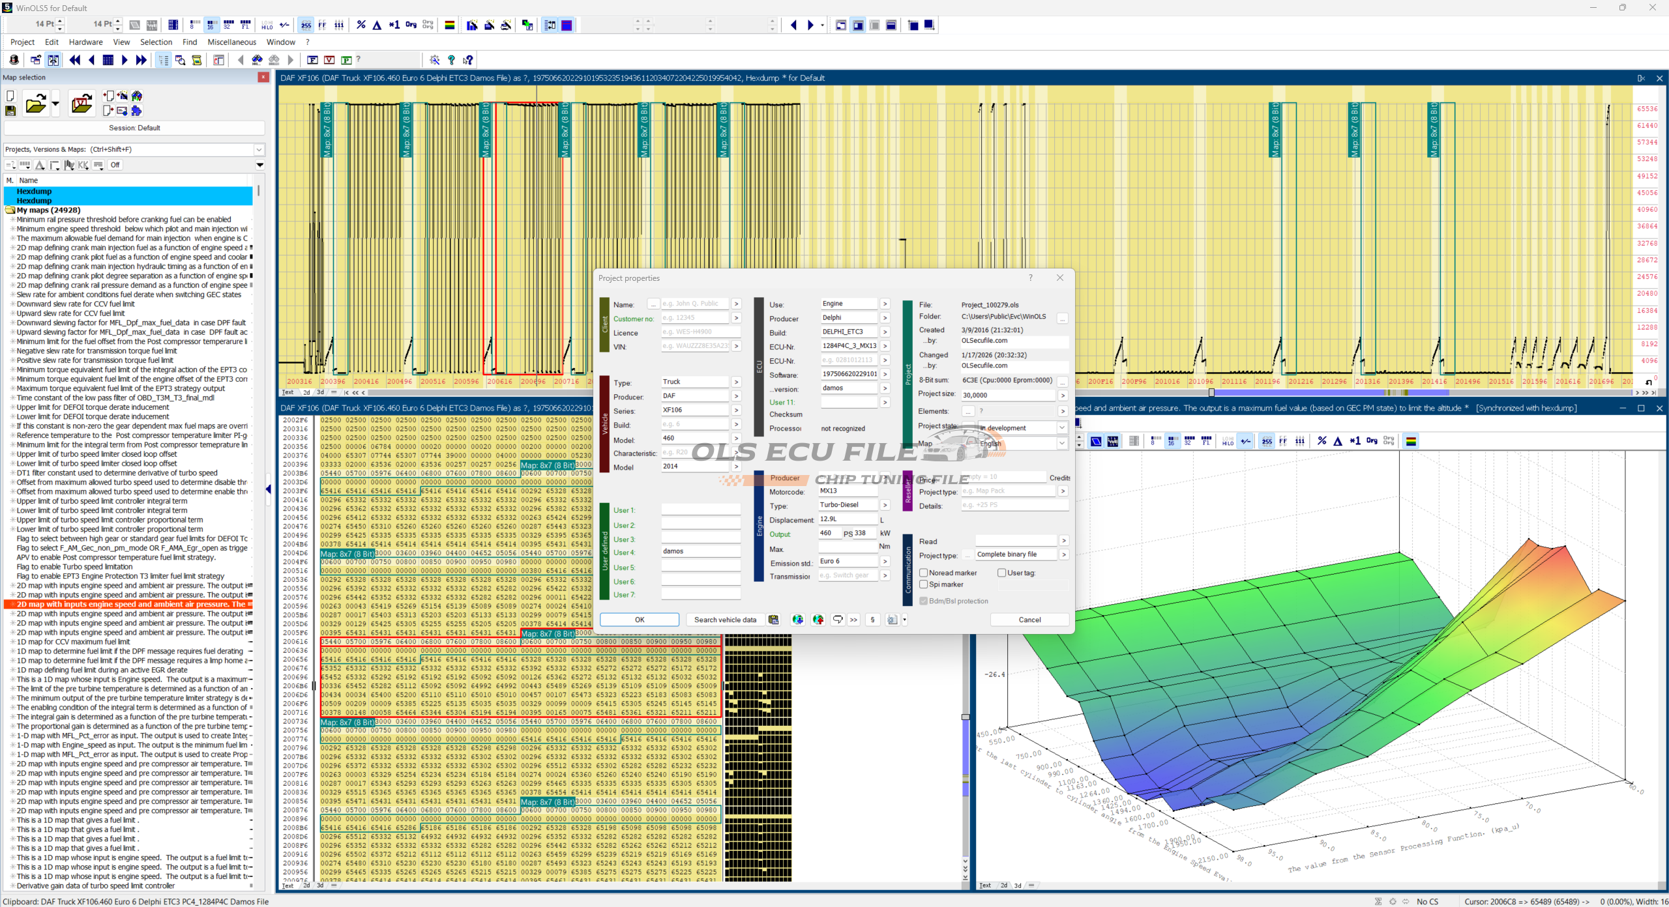Open the Project state dropdown

point(1062,428)
